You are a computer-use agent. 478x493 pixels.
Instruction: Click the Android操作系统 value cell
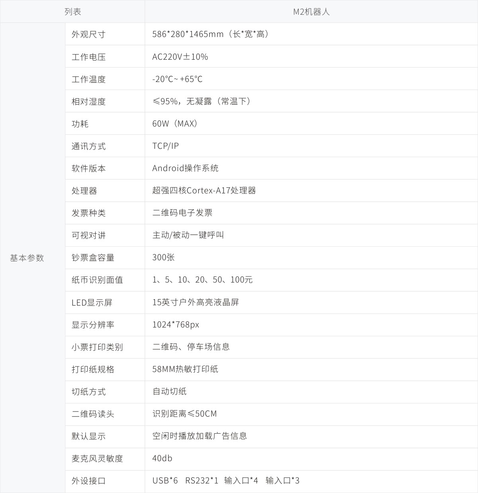185,168
